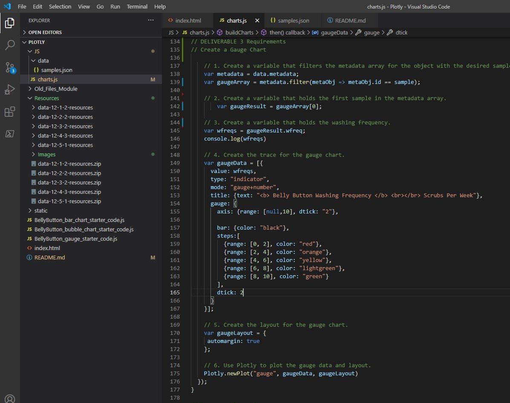Open README.md in the file tree
The image size is (510, 403).
[49, 257]
